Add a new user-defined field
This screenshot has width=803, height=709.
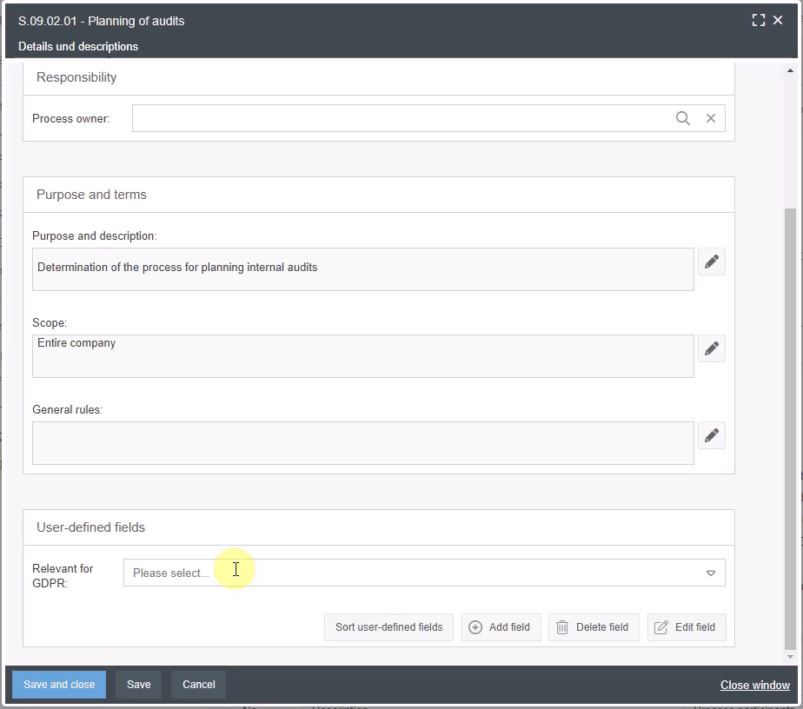[501, 627]
